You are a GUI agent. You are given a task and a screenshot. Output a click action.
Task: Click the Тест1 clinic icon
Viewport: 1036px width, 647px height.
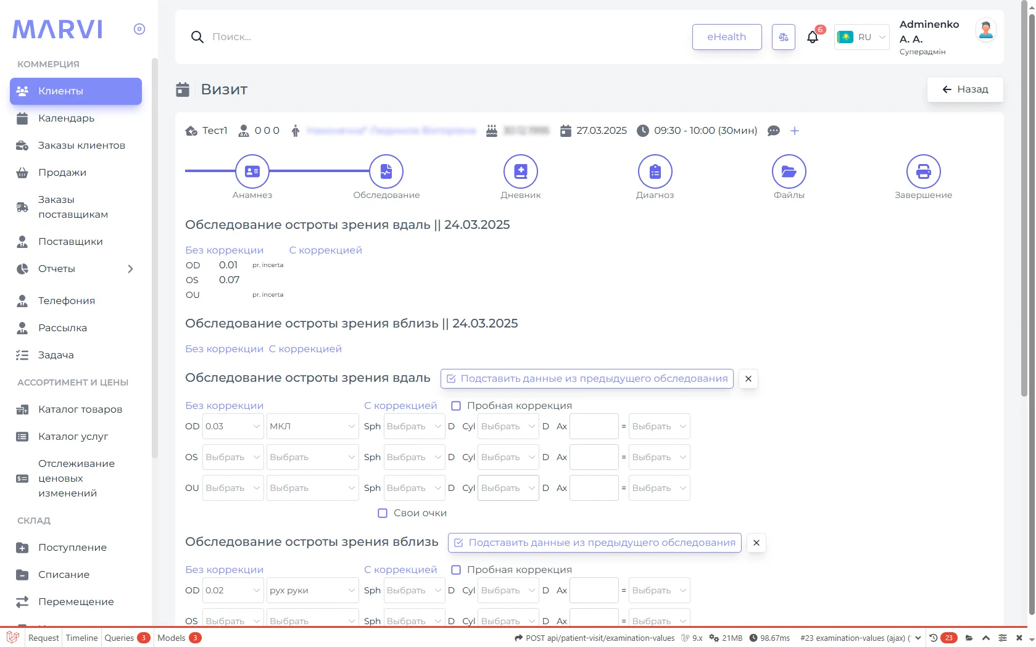191,131
